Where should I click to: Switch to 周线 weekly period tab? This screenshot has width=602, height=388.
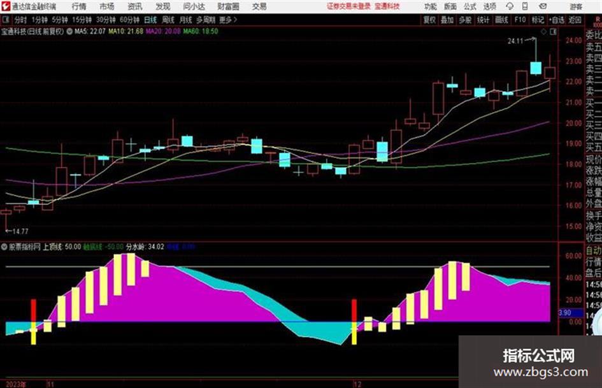coord(168,20)
